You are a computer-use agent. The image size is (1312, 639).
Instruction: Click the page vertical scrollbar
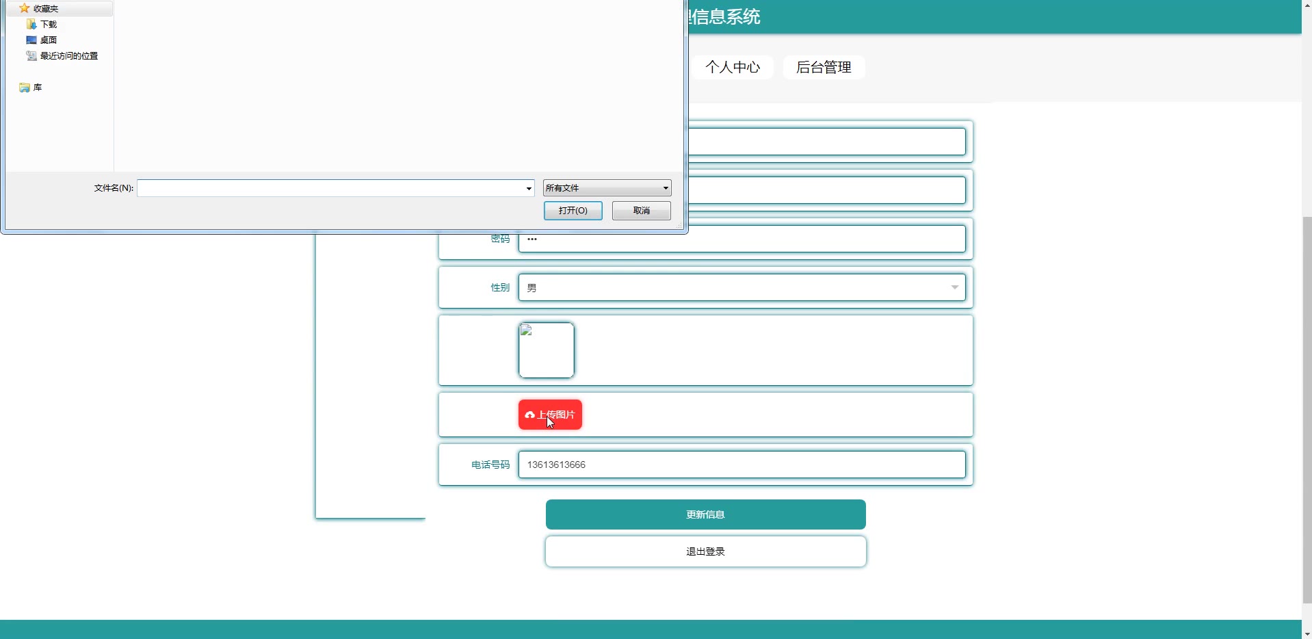coord(1307,409)
